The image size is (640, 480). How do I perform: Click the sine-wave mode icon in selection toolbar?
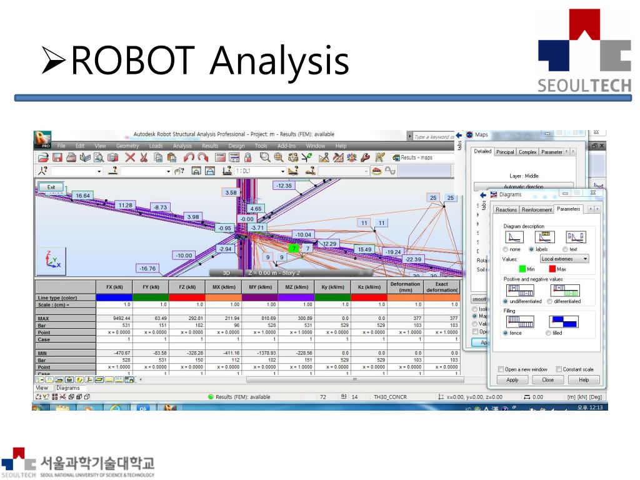(390, 171)
